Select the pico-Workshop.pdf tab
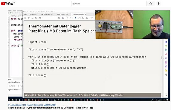 (78, 14)
